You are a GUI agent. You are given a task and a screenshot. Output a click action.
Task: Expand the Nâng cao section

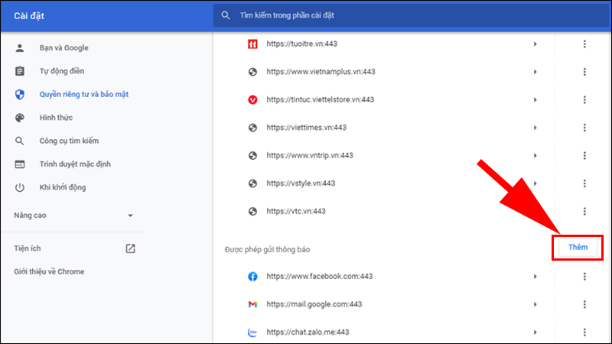click(x=131, y=216)
